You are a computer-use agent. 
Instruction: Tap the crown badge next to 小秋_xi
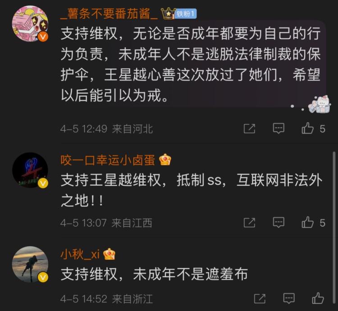point(110,254)
